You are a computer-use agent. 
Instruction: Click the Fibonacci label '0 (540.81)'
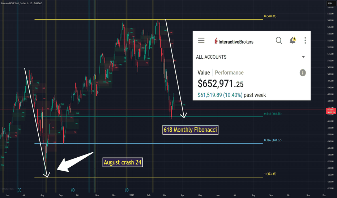click(x=270, y=16)
